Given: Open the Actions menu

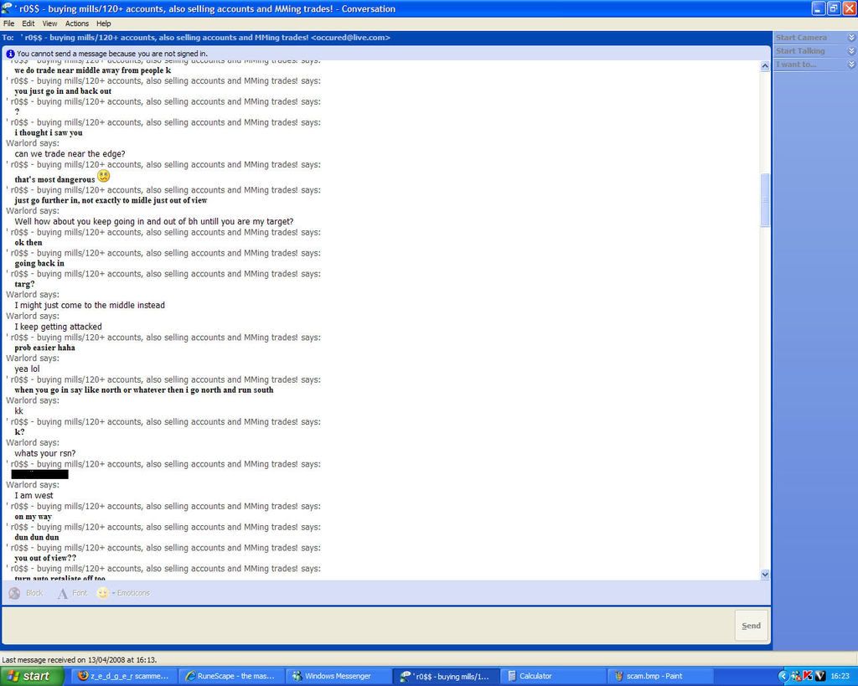Looking at the screenshot, I should pyautogui.click(x=76, y=23).
